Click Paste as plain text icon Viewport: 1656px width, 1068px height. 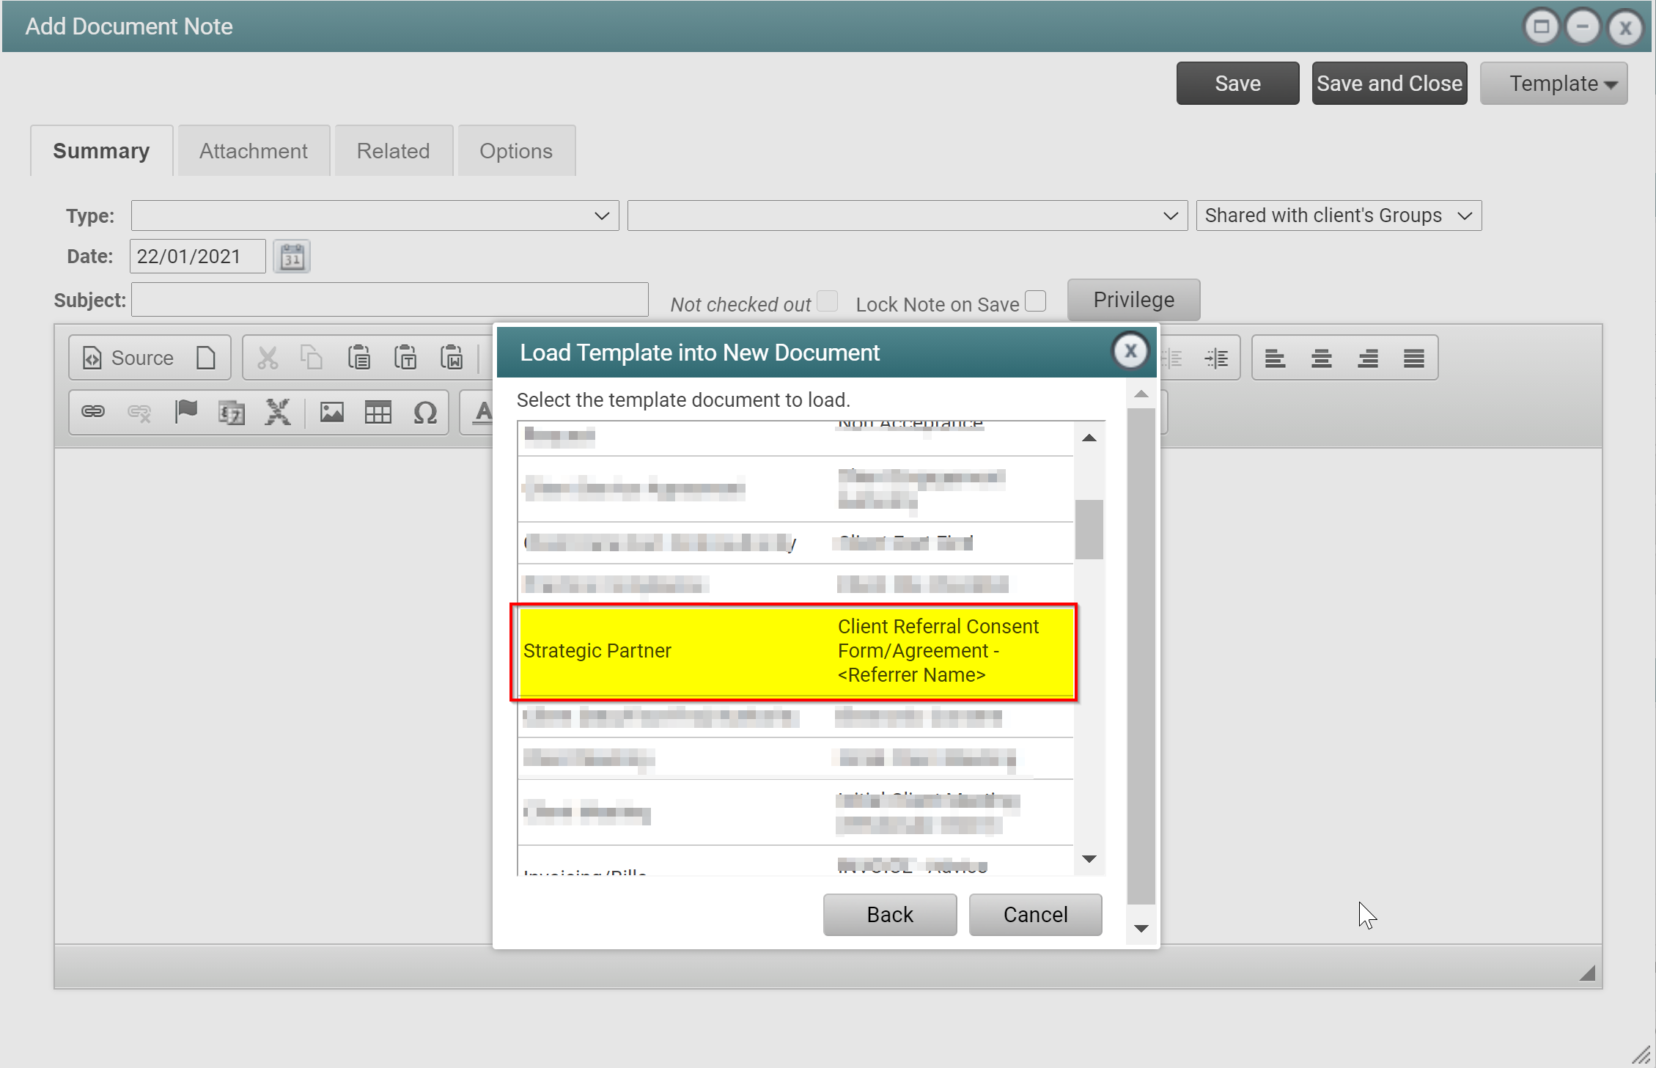[x=405, y=358]
